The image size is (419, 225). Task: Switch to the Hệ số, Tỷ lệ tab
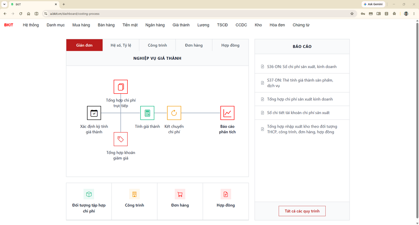coord(121,45)
